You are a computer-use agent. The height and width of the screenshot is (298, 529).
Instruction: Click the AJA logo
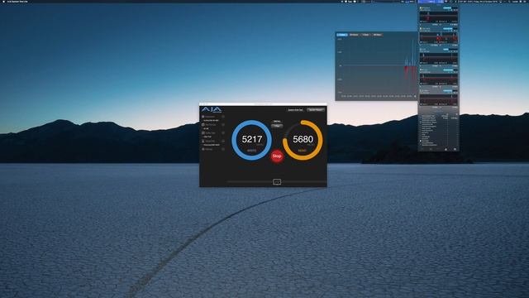coord(212,110)
